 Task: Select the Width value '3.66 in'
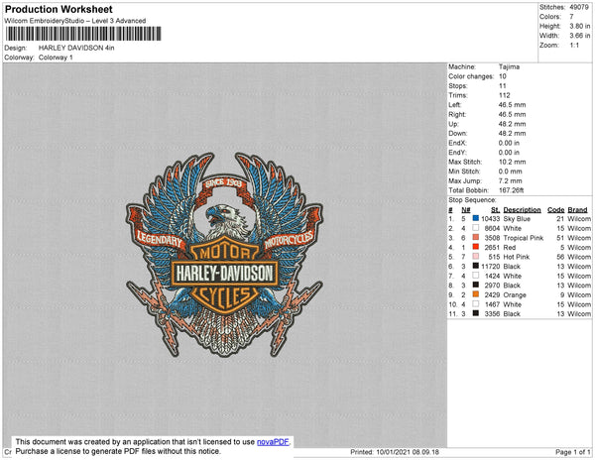(x=579, y=36)
